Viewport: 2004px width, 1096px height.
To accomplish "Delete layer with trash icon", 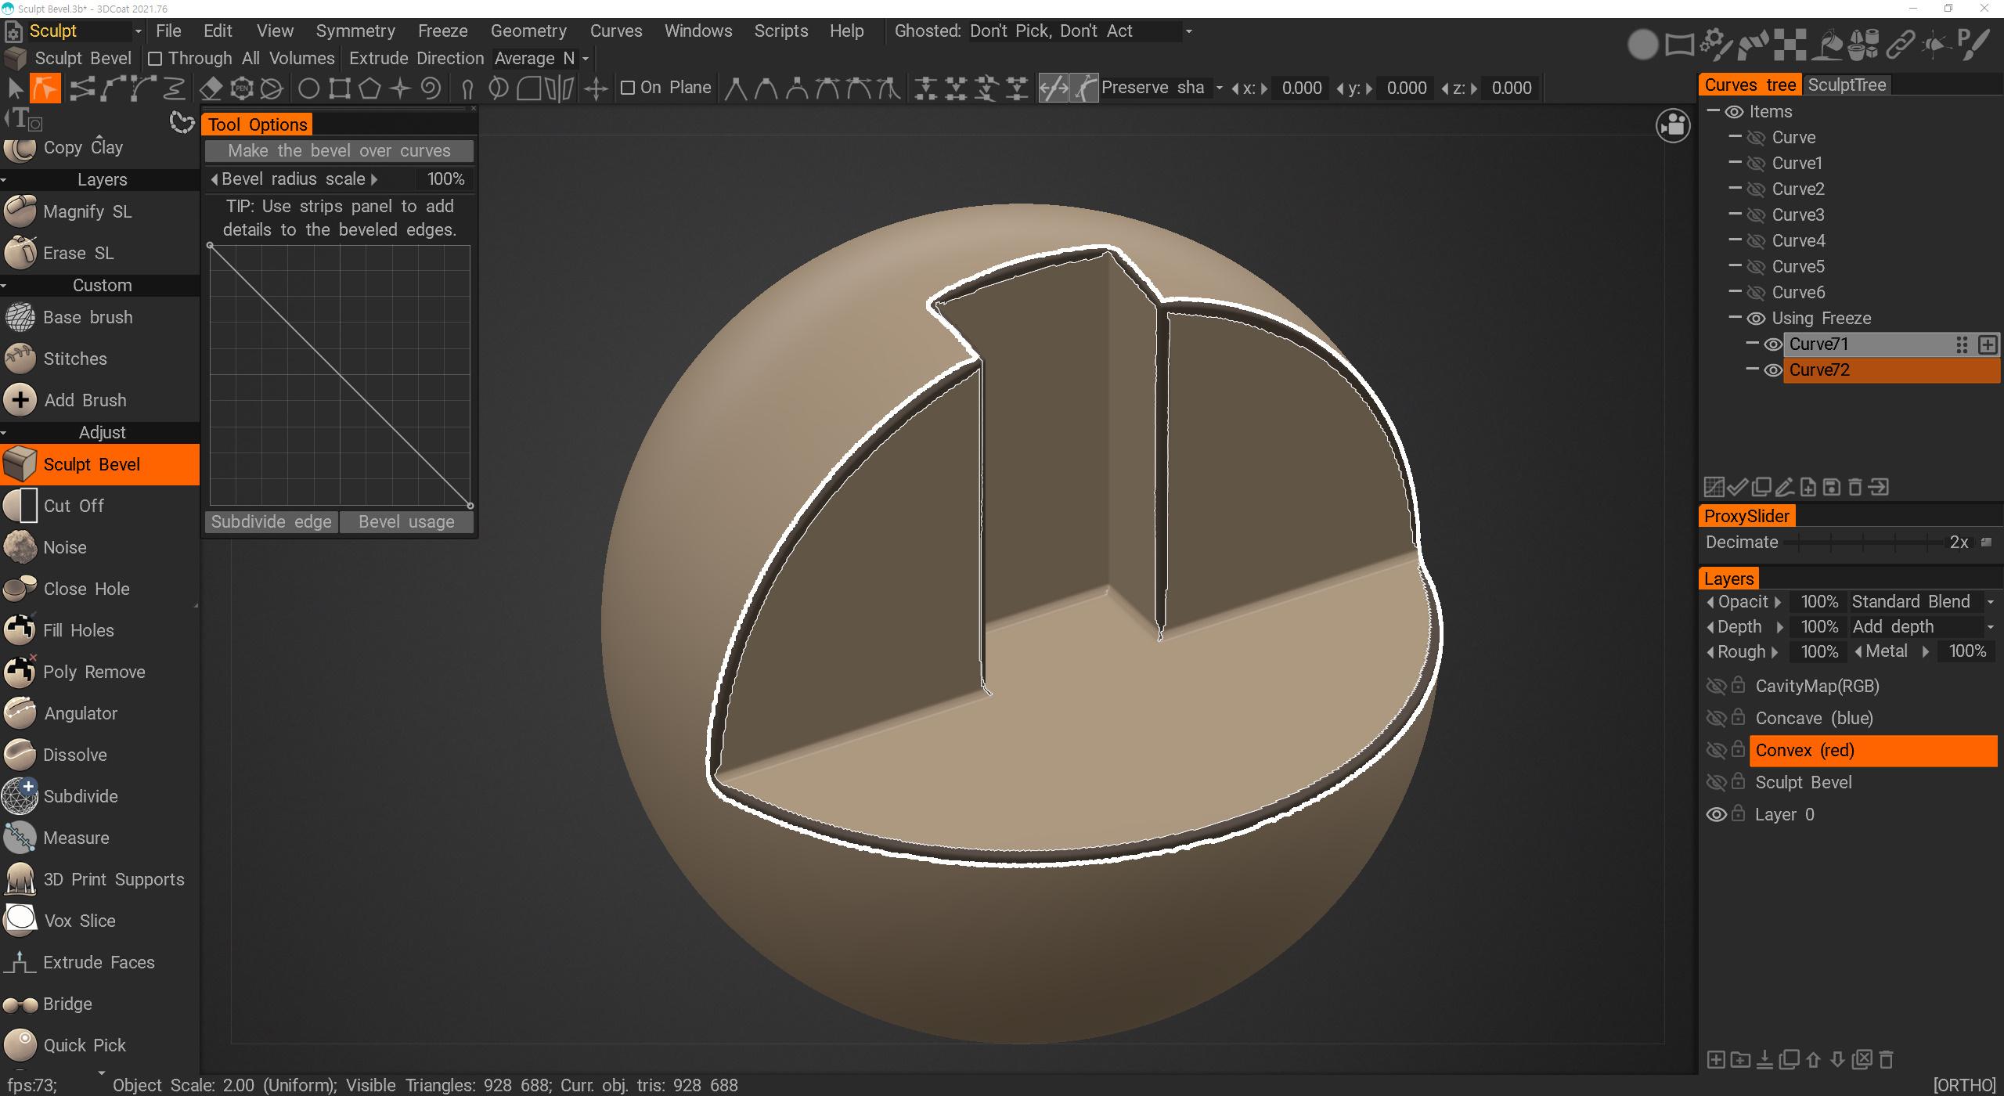I will click(1887, 1060).
